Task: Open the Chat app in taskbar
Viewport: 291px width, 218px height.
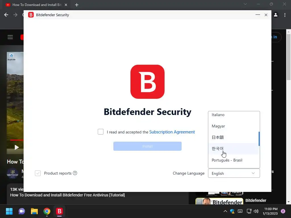Action: pyautogui.click(x=22, y=211)
